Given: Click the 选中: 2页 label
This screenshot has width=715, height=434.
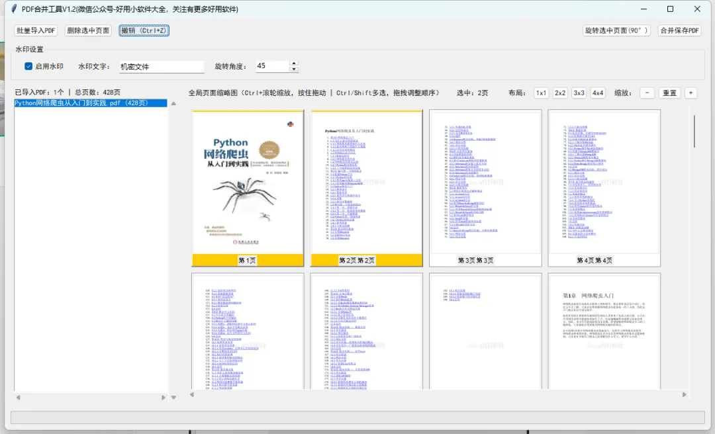Looking at the screenshot, I should (473, 93).
